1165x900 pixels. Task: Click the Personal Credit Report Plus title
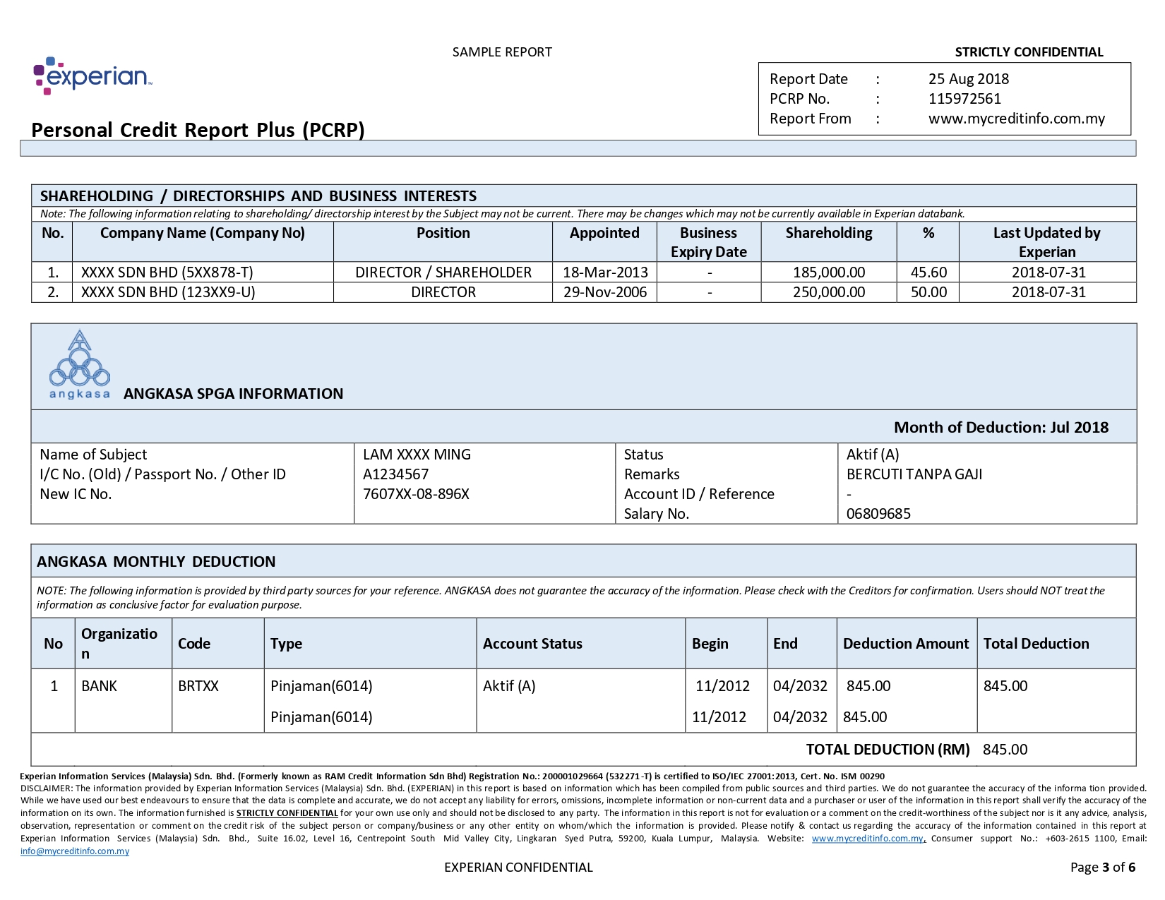198,130
